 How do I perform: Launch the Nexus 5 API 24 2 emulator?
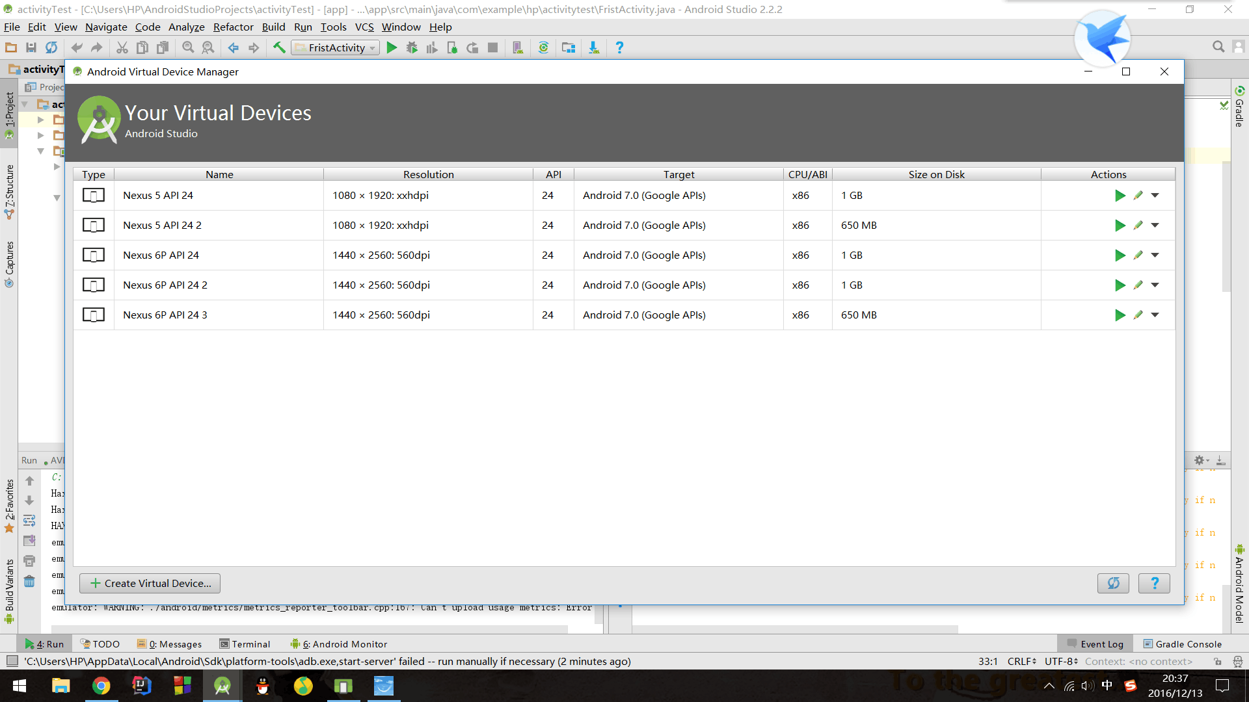click(x=1120, y=226)
